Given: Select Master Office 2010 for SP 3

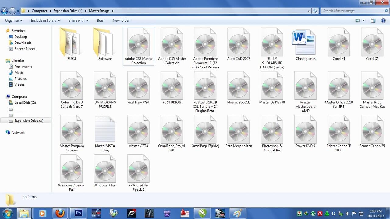Looking at the screenshot, I should tap(339, 90).
